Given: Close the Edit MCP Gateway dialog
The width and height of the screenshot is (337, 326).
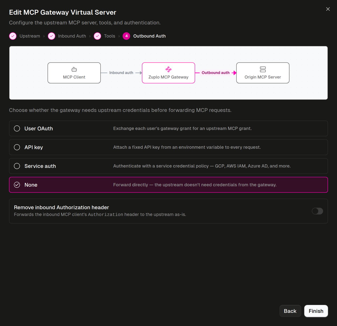Looking at the screenshot, I should [x=328, y=9].
